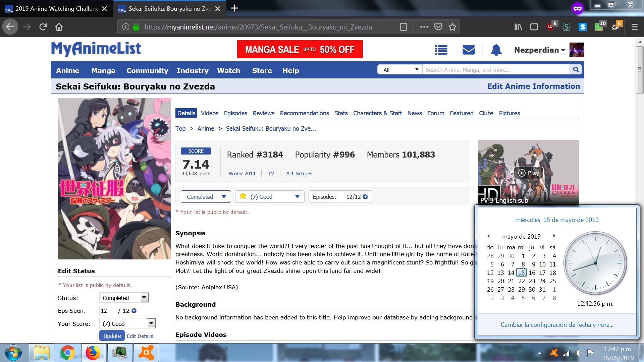Open the Completed status dropdown near score
This screenshot has width=644, height=362.
pos(206,197)
